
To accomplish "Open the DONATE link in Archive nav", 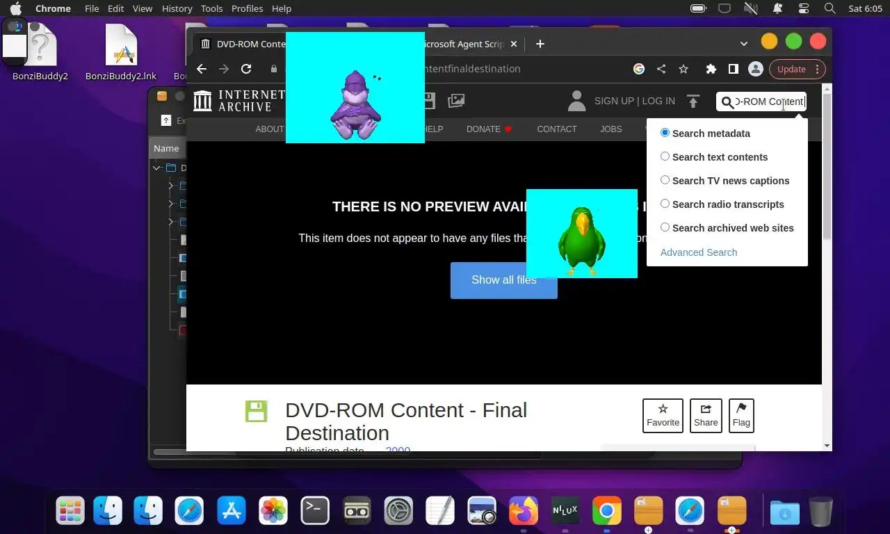I will [489, 129].
